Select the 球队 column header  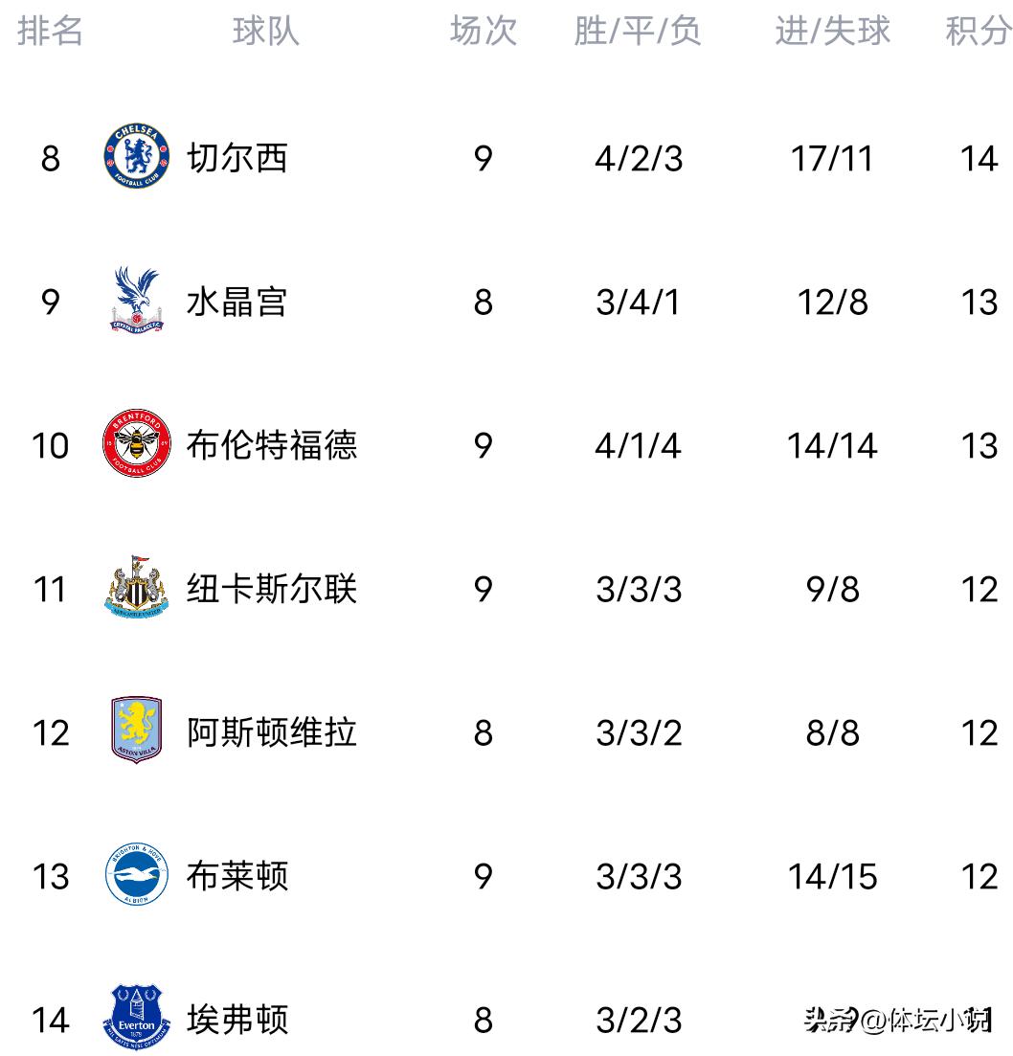(x=265, y=31)
